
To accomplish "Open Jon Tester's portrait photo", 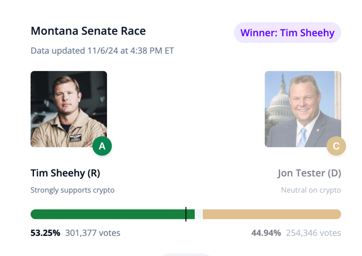I will (303, 109).
